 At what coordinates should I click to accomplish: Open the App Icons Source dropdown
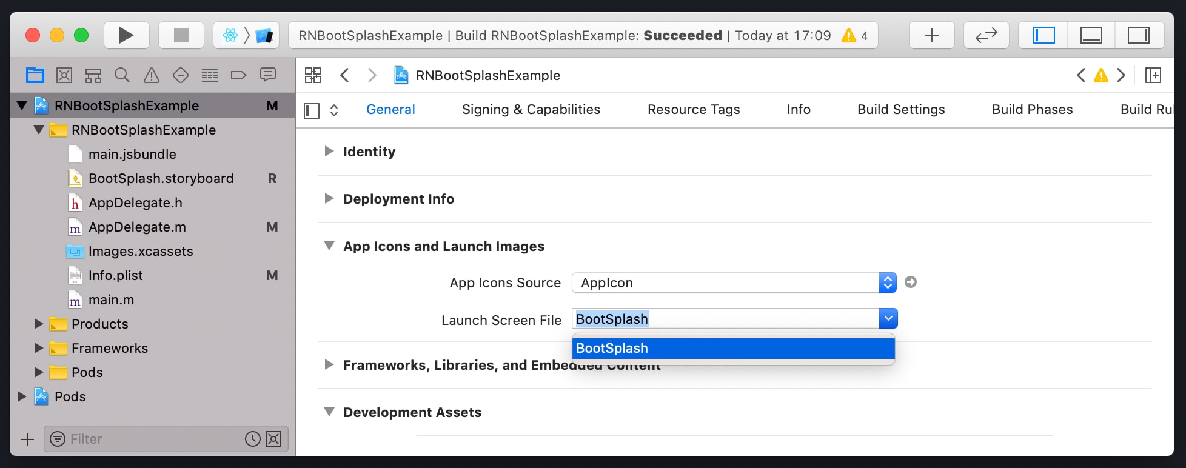(734, 282)
